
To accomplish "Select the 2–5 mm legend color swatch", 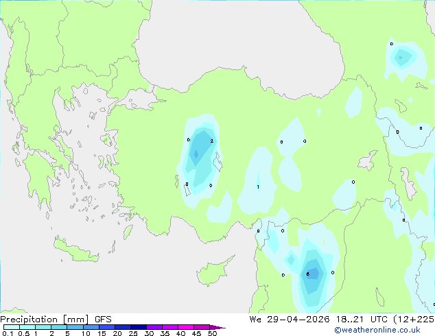I will point(59,327).
